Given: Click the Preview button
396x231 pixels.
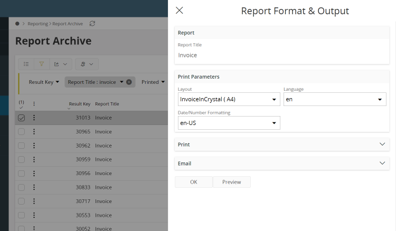Looking at the screenshot, I should coord(231,182).
